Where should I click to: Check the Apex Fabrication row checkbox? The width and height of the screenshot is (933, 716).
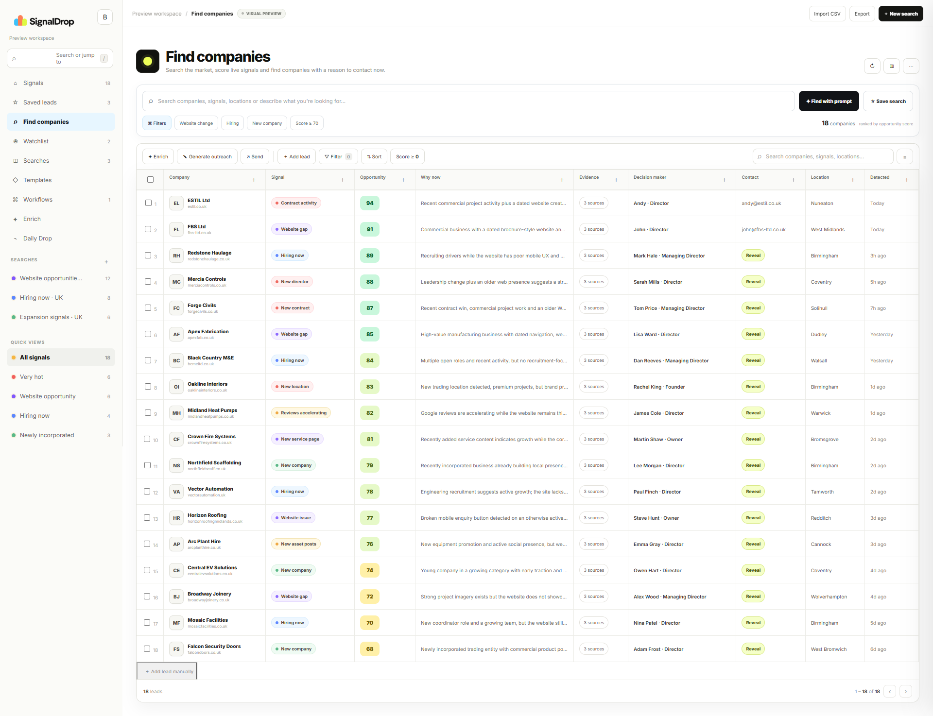(x=148, y=334)
